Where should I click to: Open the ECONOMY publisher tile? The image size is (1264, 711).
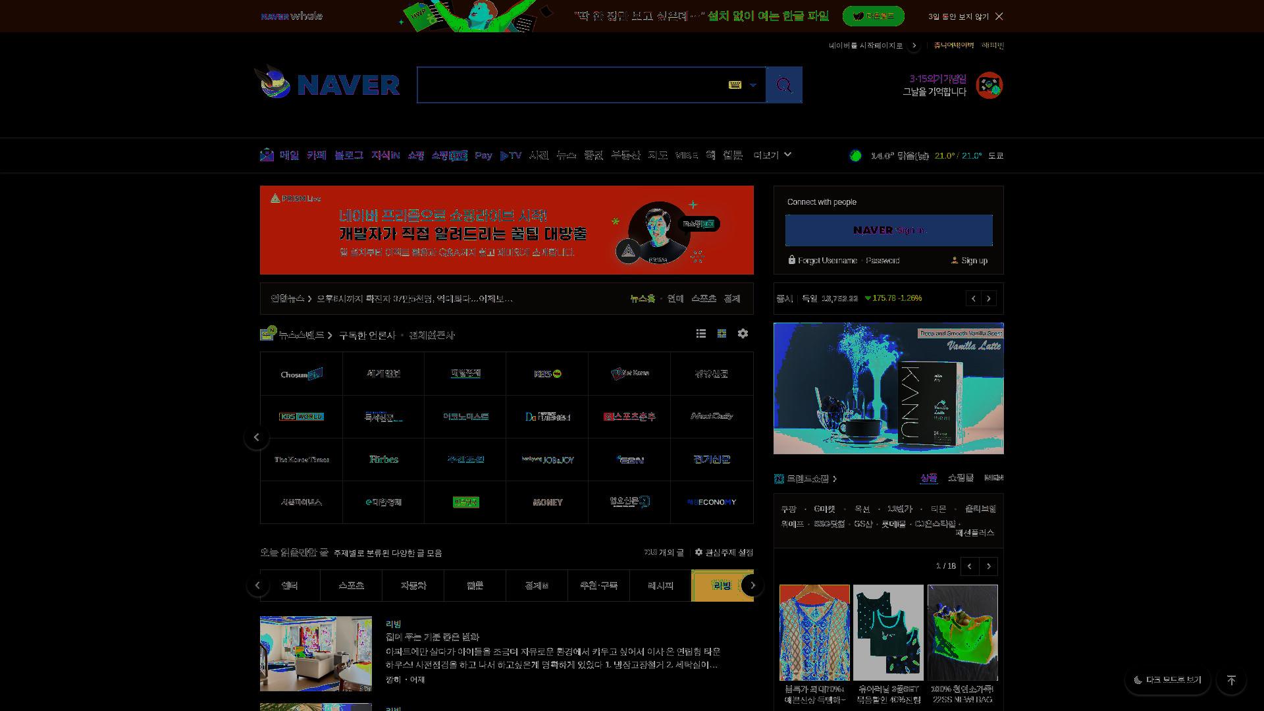[712, 502]
